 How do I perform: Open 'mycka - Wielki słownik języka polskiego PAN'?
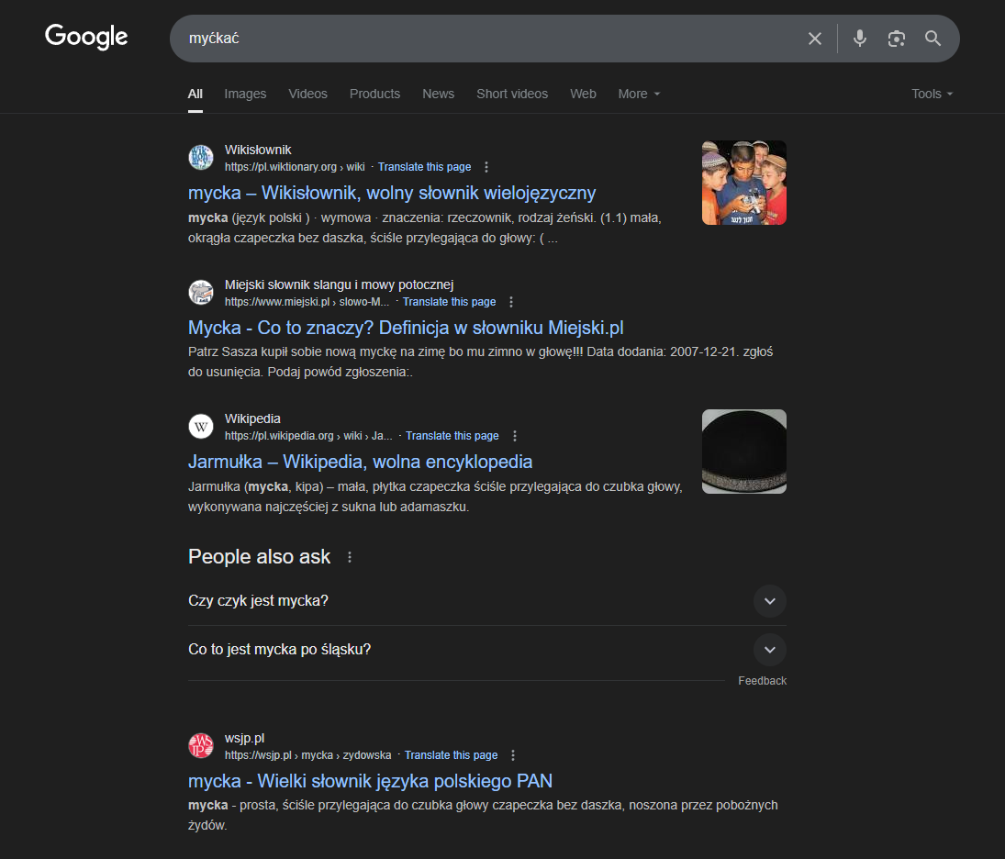370,781
